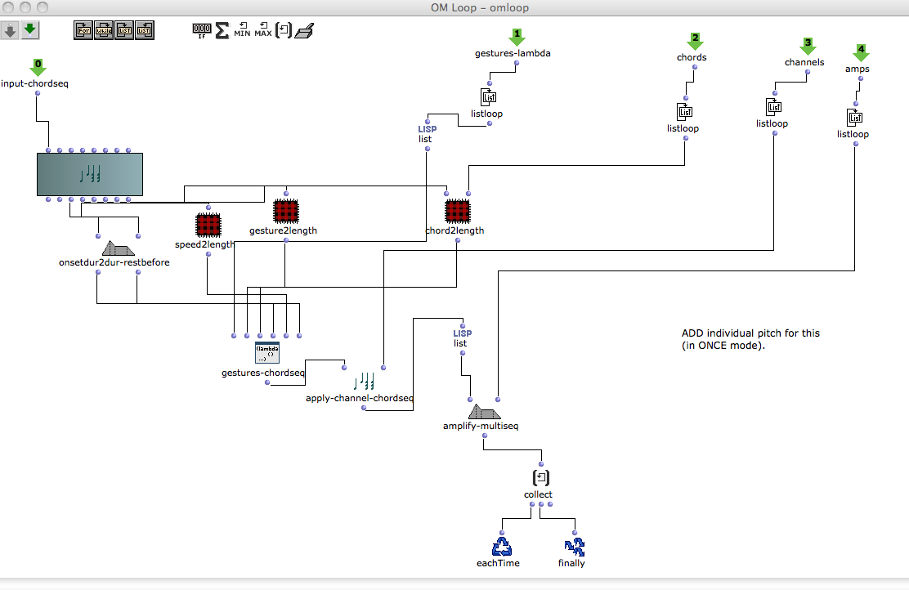The height and width of the screenshot is (590, 909).
Task: Select the MIN accumulator tool
Action: 243,31
